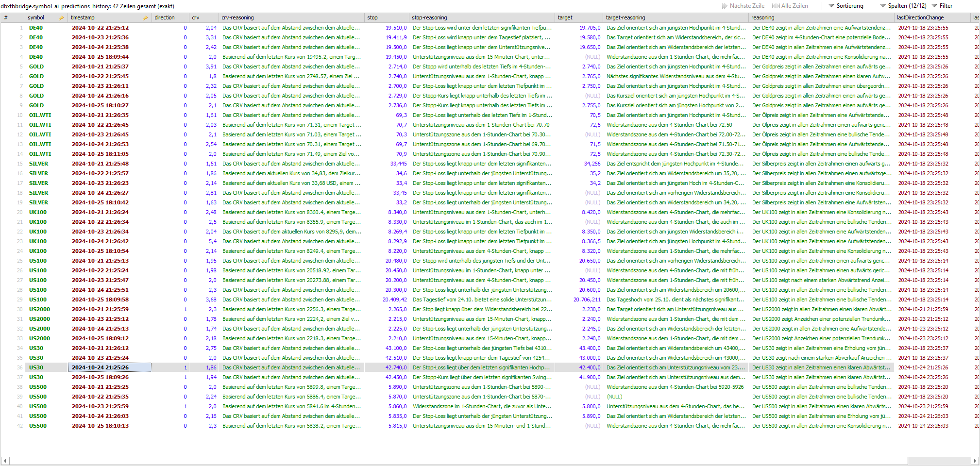This screenshot has height=466, width=980.
Task: Click the Nächste Zeile arrow icon
Action: coord(725,6)
